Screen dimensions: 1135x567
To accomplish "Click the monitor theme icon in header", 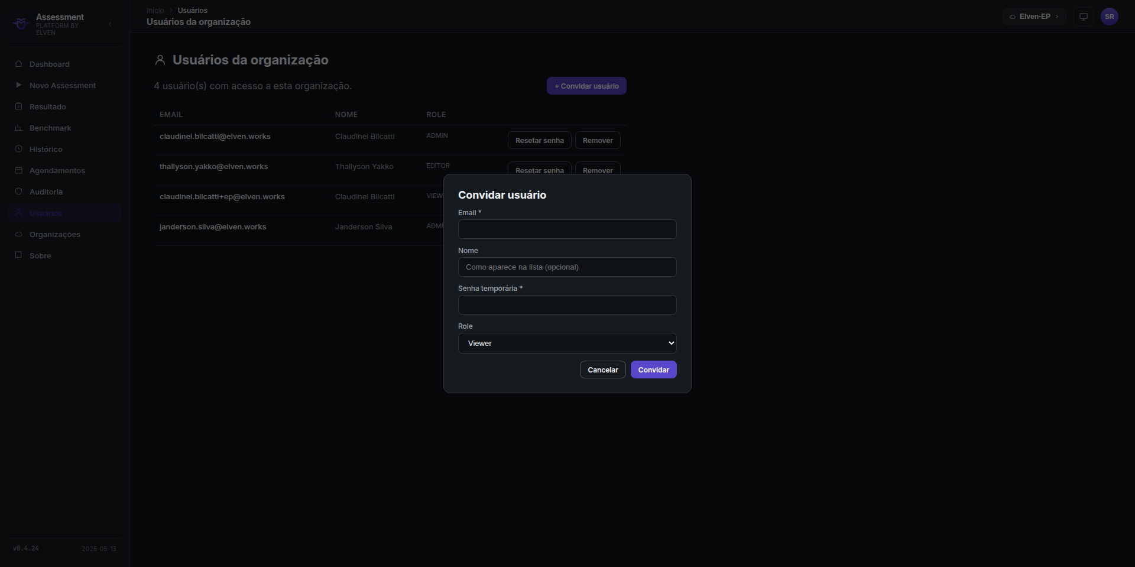I will click(1084, 17).
